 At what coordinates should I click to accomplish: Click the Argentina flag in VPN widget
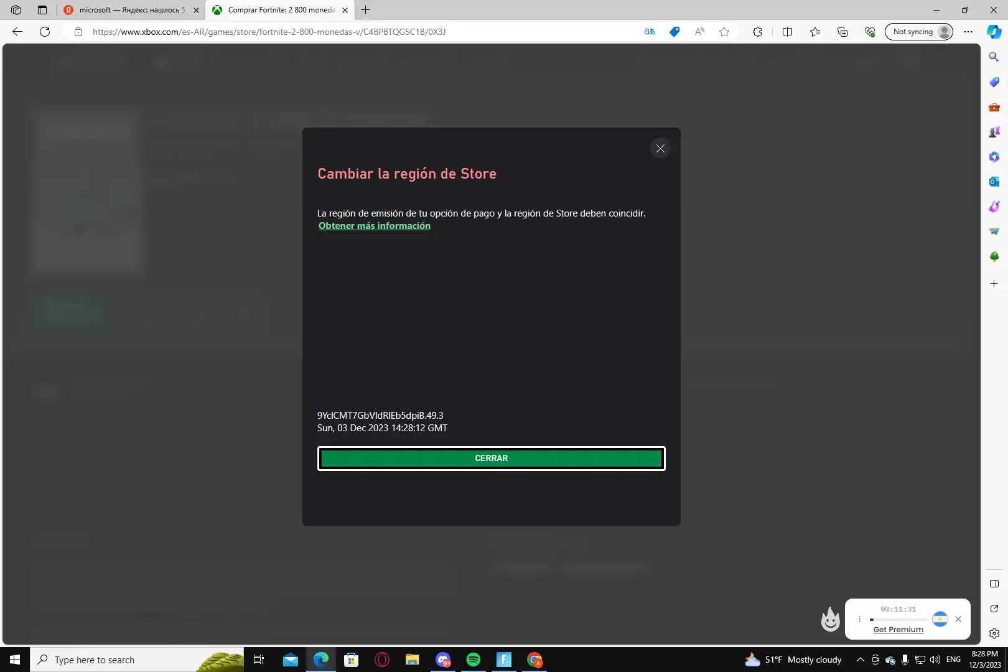pyautogui.click(x=940, y=619)
